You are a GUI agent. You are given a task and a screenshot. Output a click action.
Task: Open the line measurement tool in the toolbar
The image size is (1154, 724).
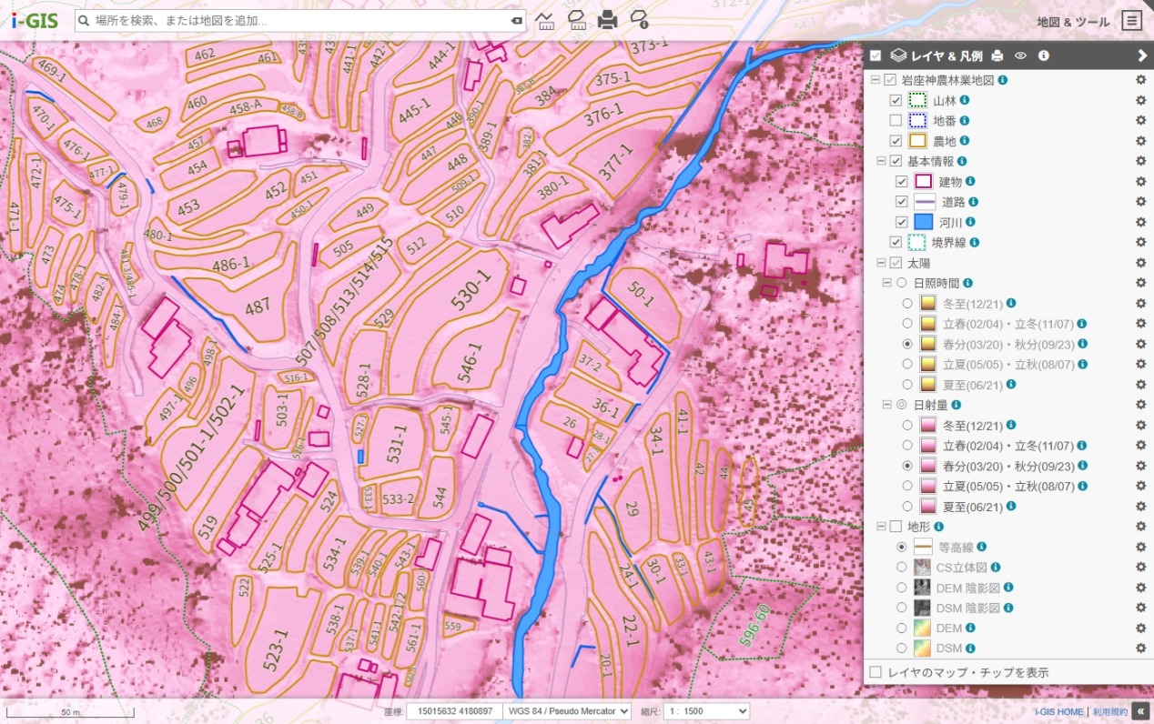click(545, 20)
